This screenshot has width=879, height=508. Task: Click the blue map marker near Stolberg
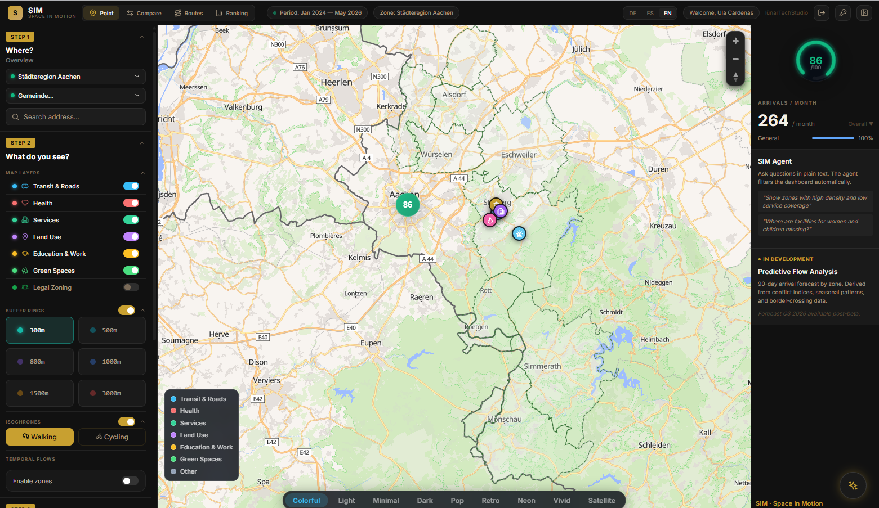coord(519,233)
